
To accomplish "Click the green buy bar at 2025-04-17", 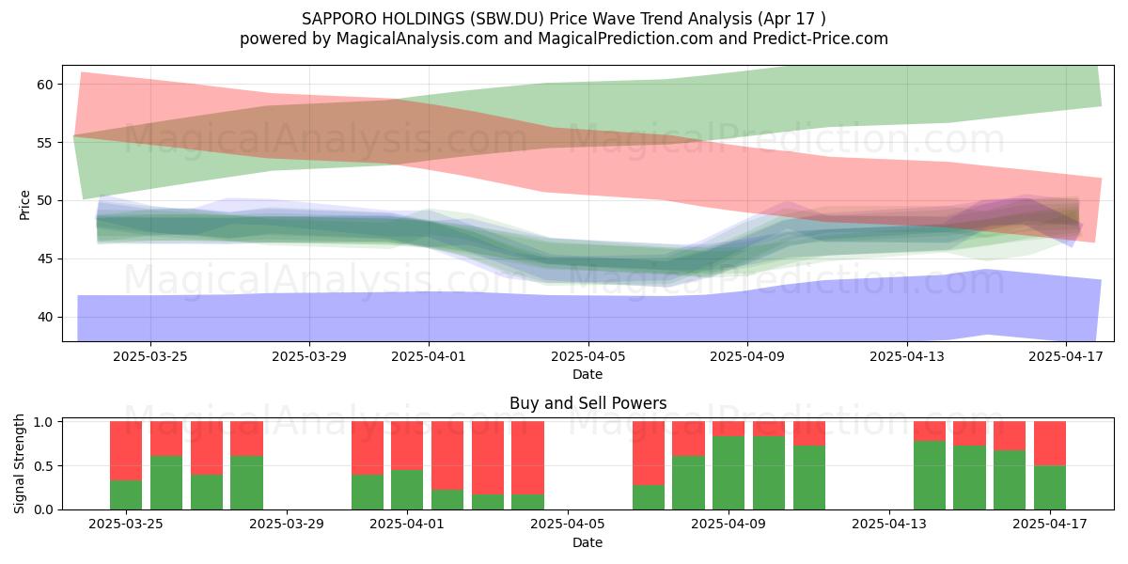I will (1050, 488).
